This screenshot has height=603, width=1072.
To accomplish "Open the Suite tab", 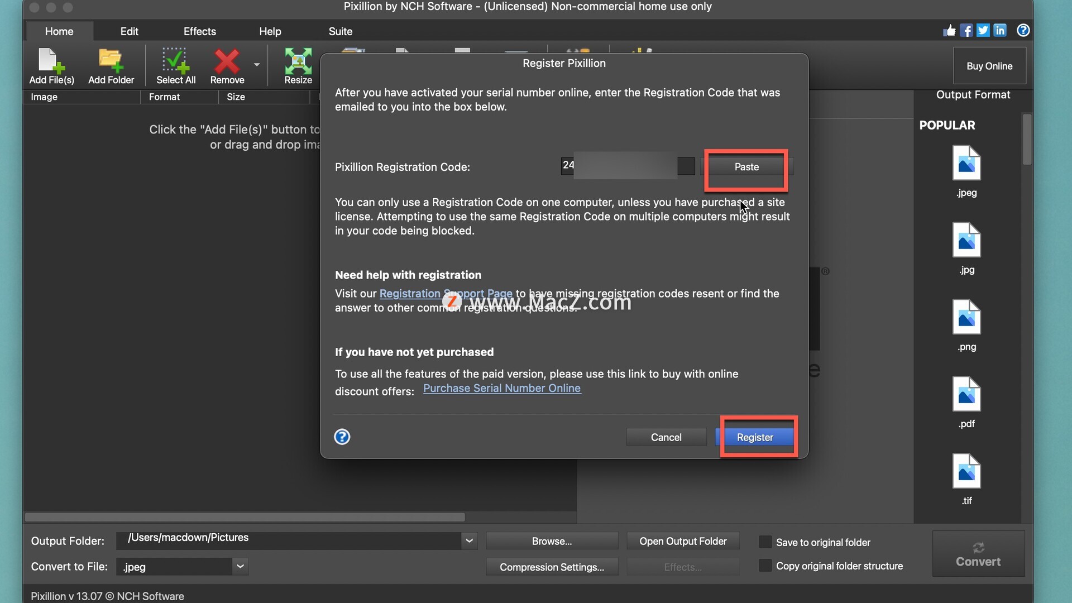I will [x=340, y=31].
